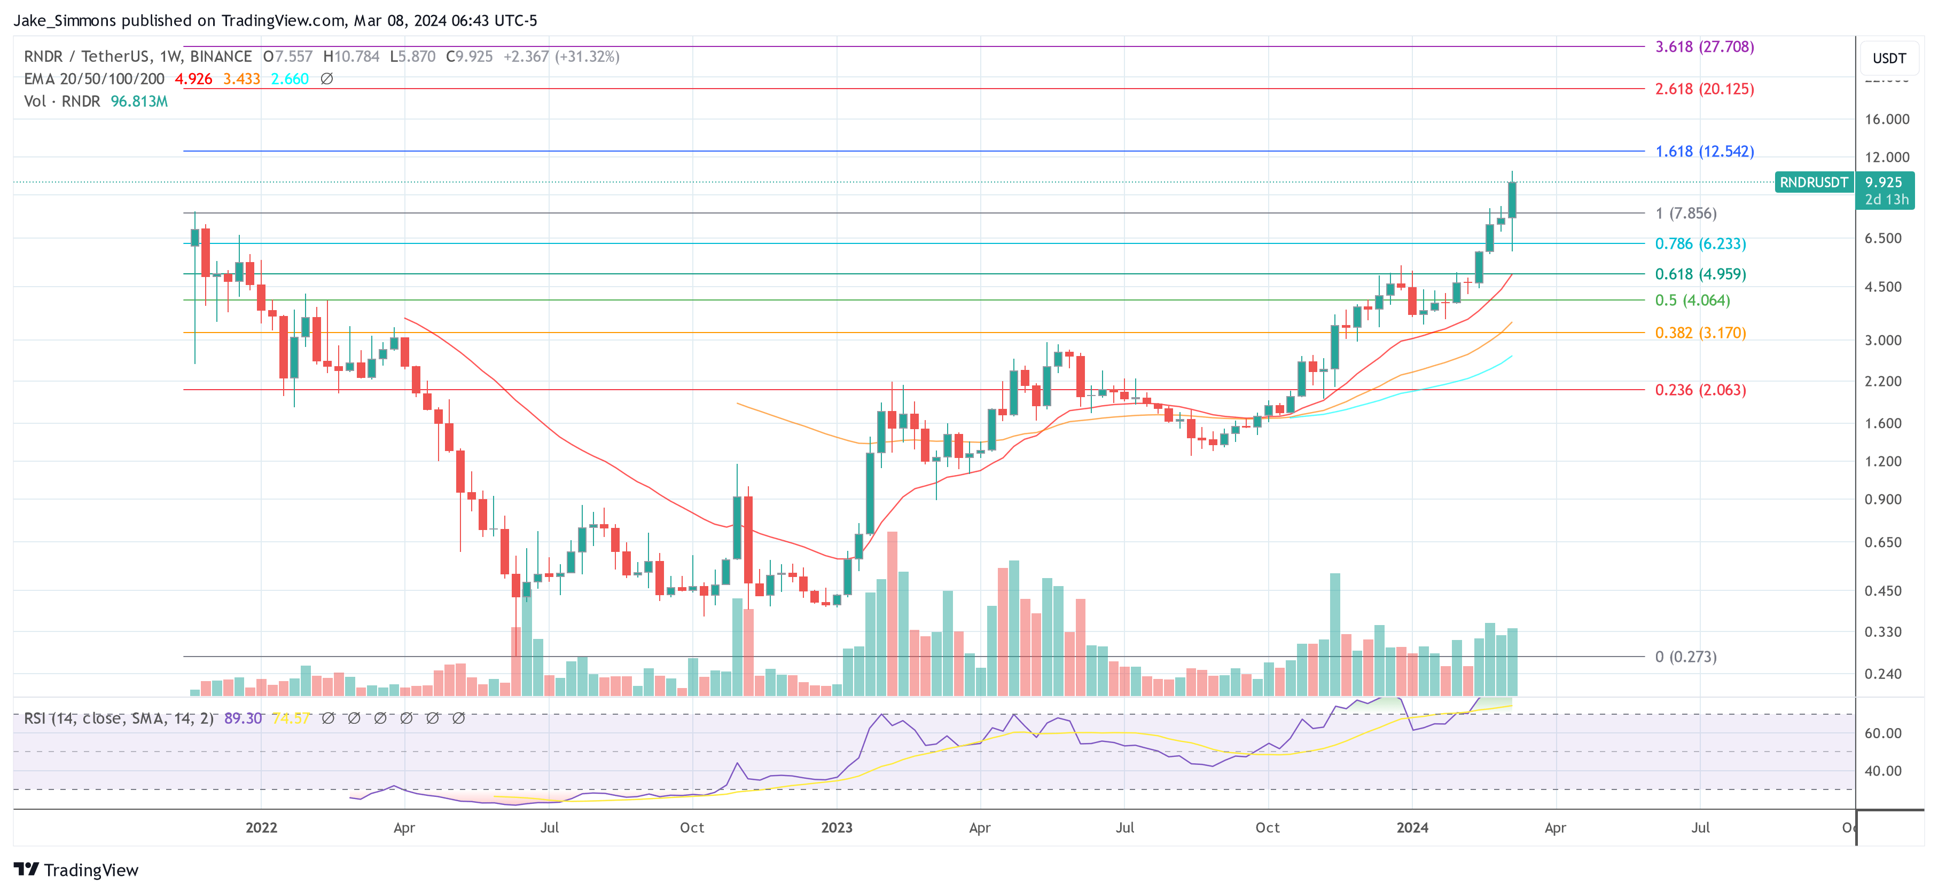Click the EMA 50 value 3.433

pos(241,79)
